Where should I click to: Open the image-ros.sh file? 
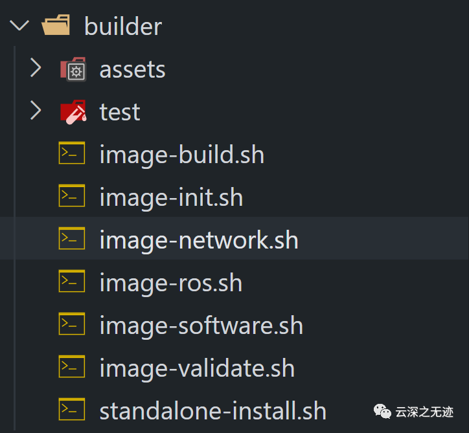(x=170, y=283)
